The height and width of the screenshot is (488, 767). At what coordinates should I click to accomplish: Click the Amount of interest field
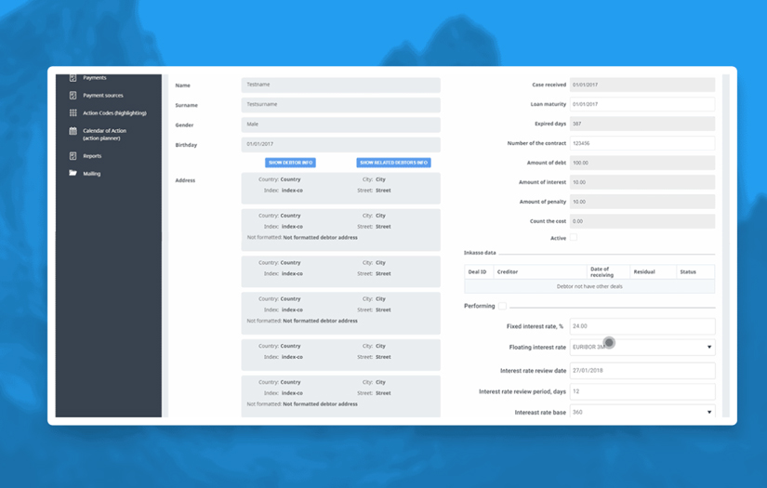pos(642,182)
